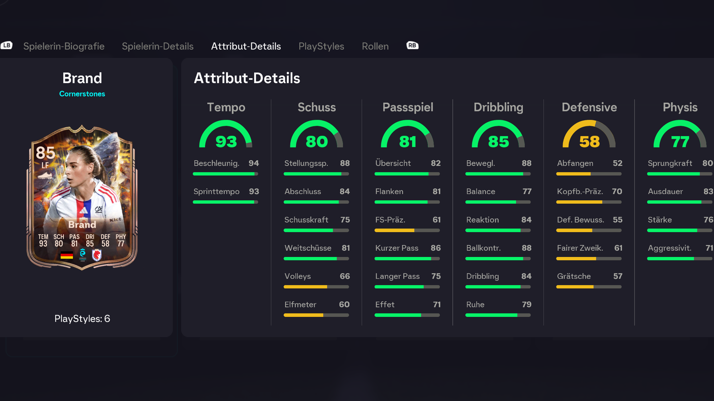This screenshot has width=714, height=401.
Task: Click the Beschleunig. progress bar
Action: point(225,174)
